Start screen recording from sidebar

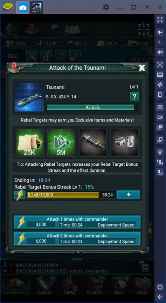[x=160, y=117]
